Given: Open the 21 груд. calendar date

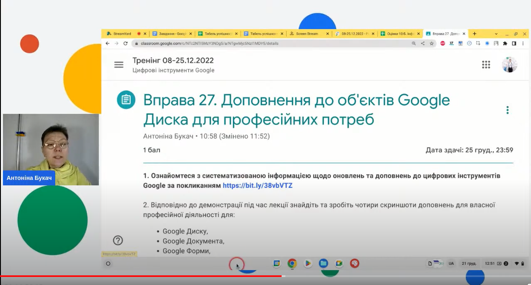Looking at the screenshot, I should 469,263.
